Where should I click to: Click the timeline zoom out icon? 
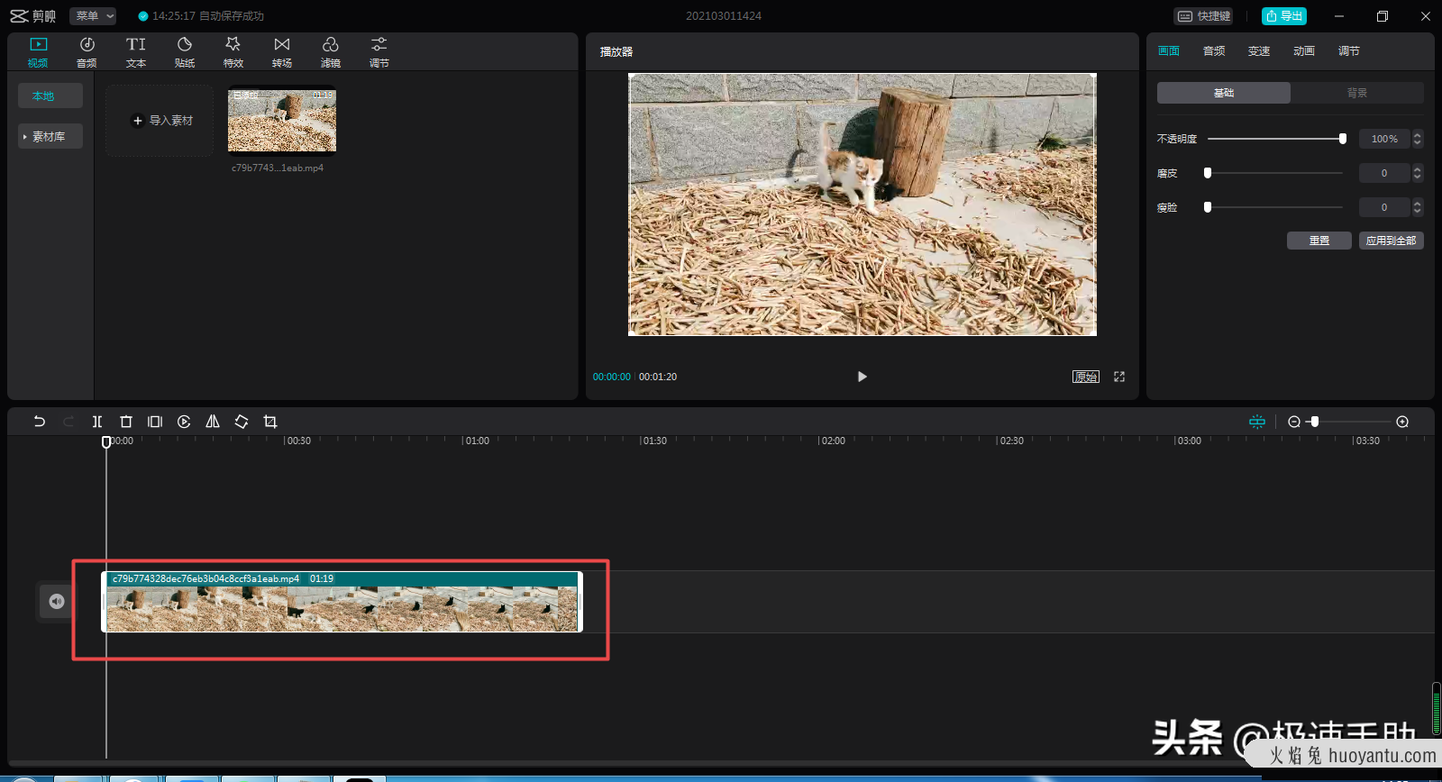1294,422
